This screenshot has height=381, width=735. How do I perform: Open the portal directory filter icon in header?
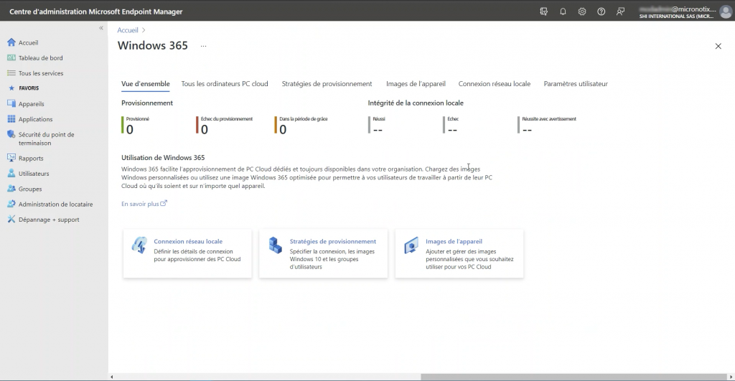[x=544, y=11]
